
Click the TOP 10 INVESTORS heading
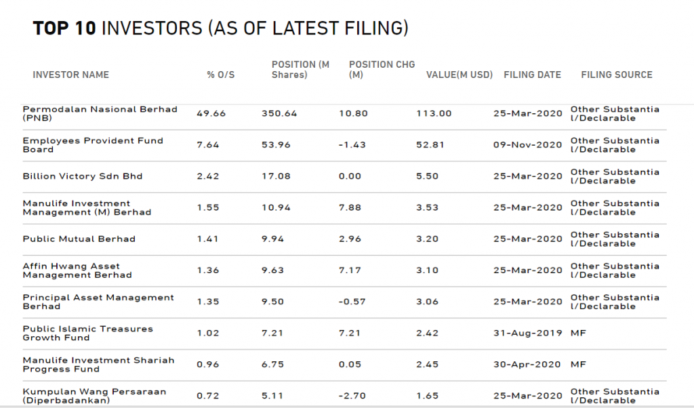220,28
